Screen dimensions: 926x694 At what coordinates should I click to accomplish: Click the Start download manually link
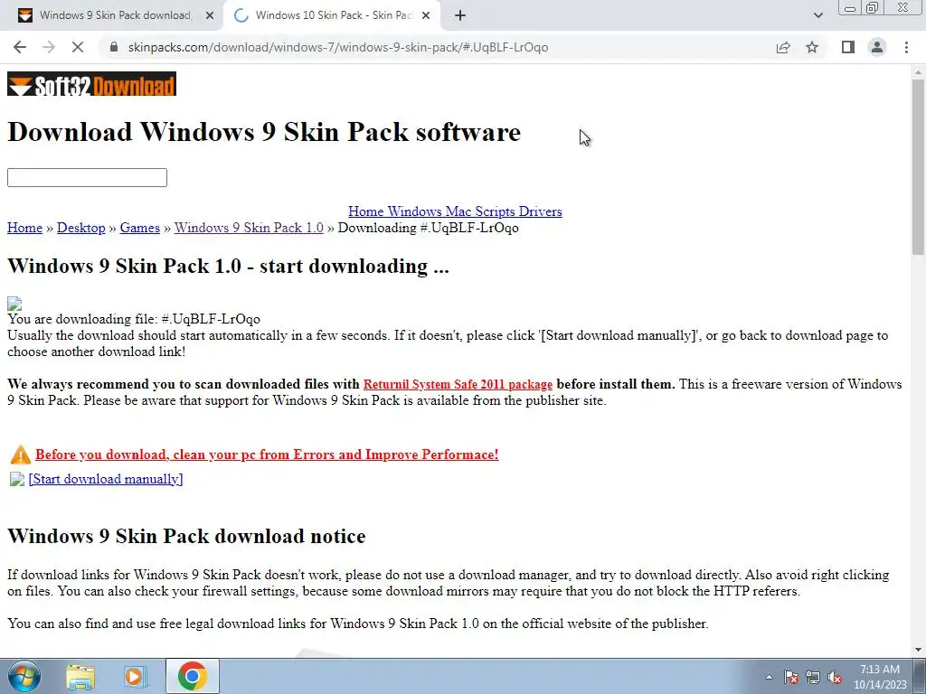coord(106,479)
